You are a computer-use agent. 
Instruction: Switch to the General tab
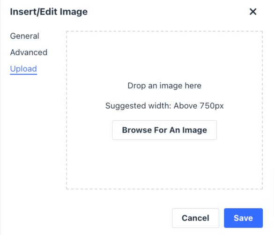click(x=25, y=36)
